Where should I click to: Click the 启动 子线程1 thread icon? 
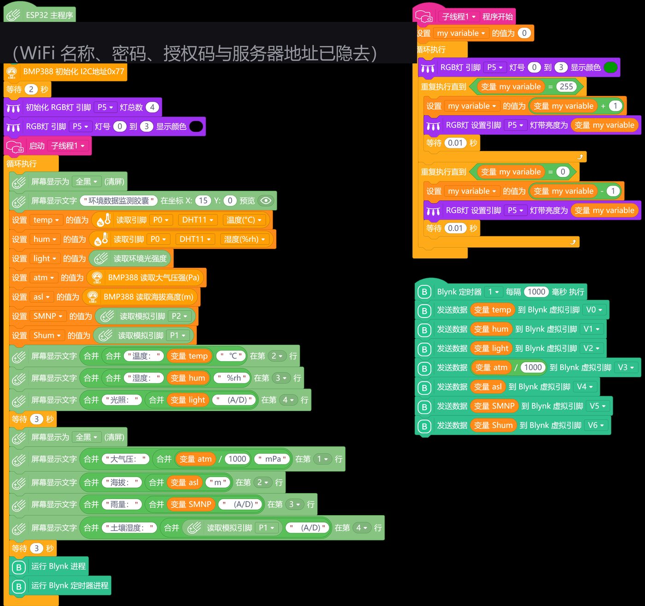(x=15, y=147)
